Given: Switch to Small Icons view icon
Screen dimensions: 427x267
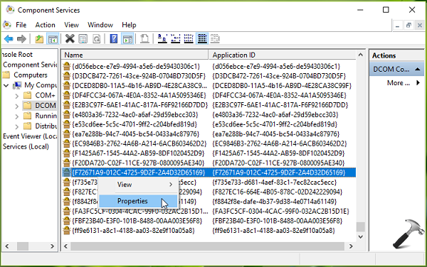Looking at the screenshot, I should (x=175, y=39).
